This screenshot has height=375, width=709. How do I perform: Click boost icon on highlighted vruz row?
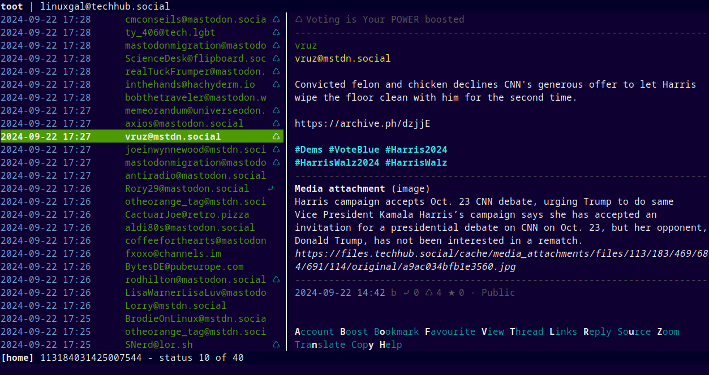click(x=276, y=136)
